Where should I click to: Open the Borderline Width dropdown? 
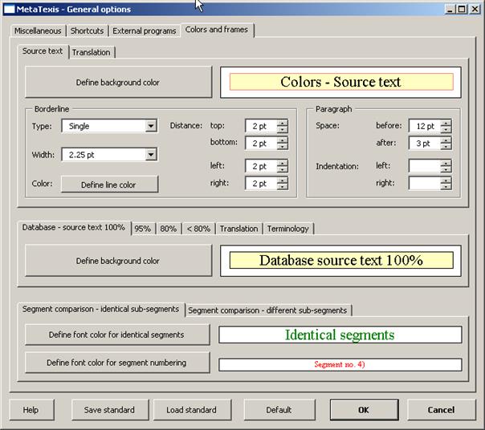coord(151,154)
